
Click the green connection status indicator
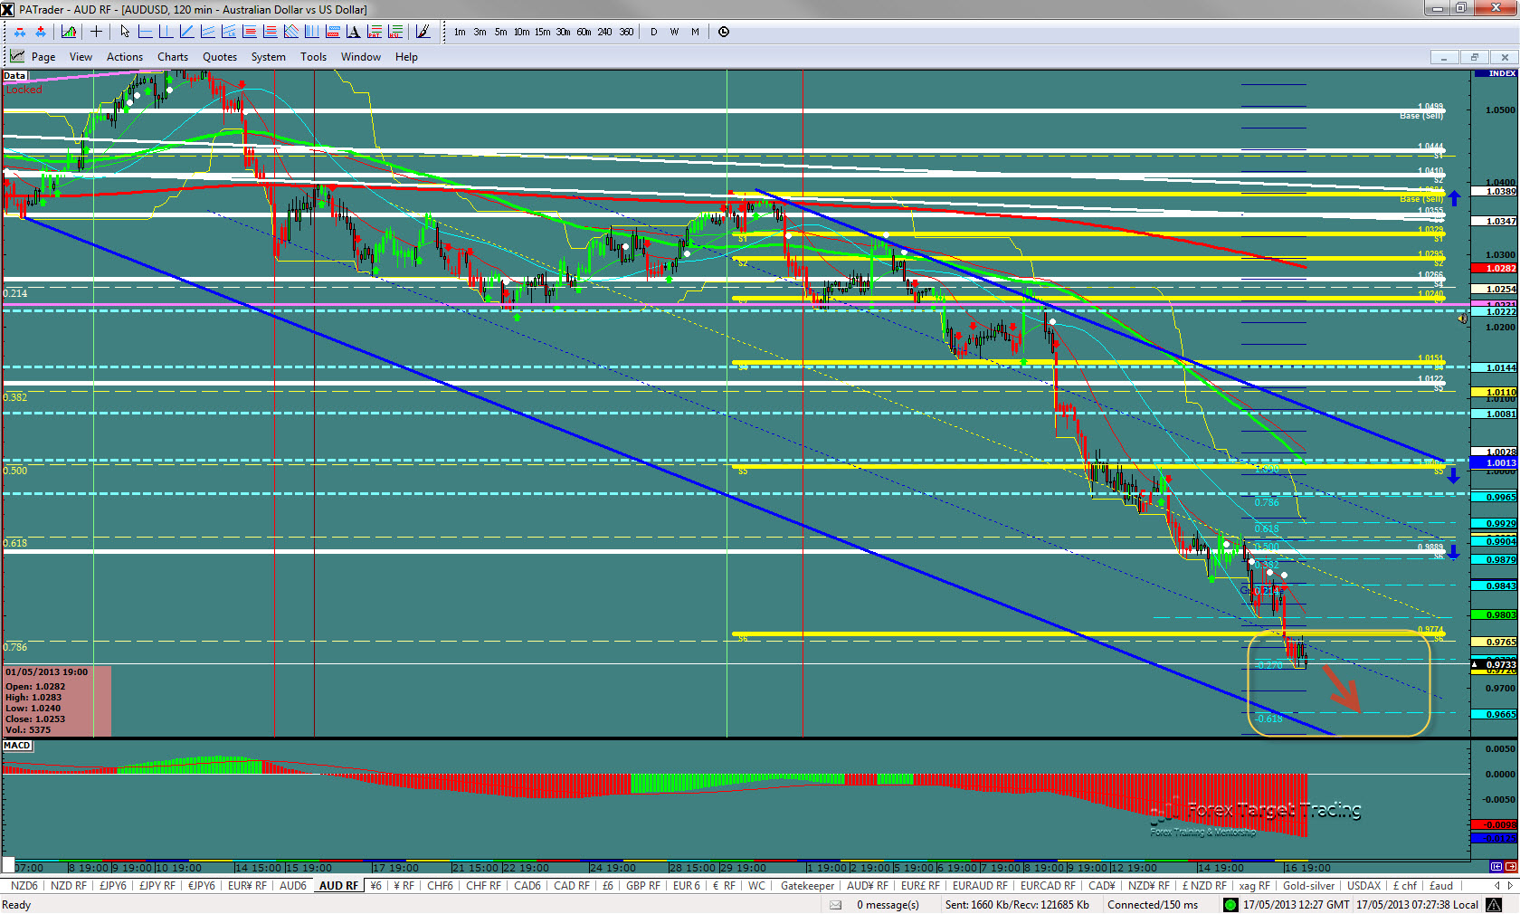[1230, 905]
